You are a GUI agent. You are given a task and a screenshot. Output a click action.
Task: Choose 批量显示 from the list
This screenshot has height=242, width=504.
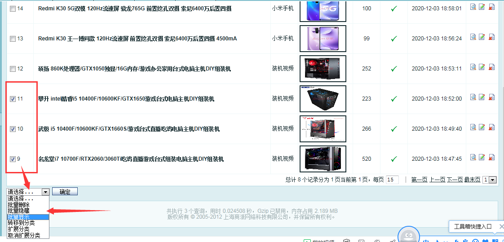click(x=28, y=217)
